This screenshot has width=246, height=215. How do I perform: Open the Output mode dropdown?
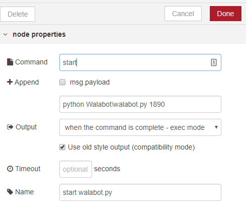coord(140,127)
